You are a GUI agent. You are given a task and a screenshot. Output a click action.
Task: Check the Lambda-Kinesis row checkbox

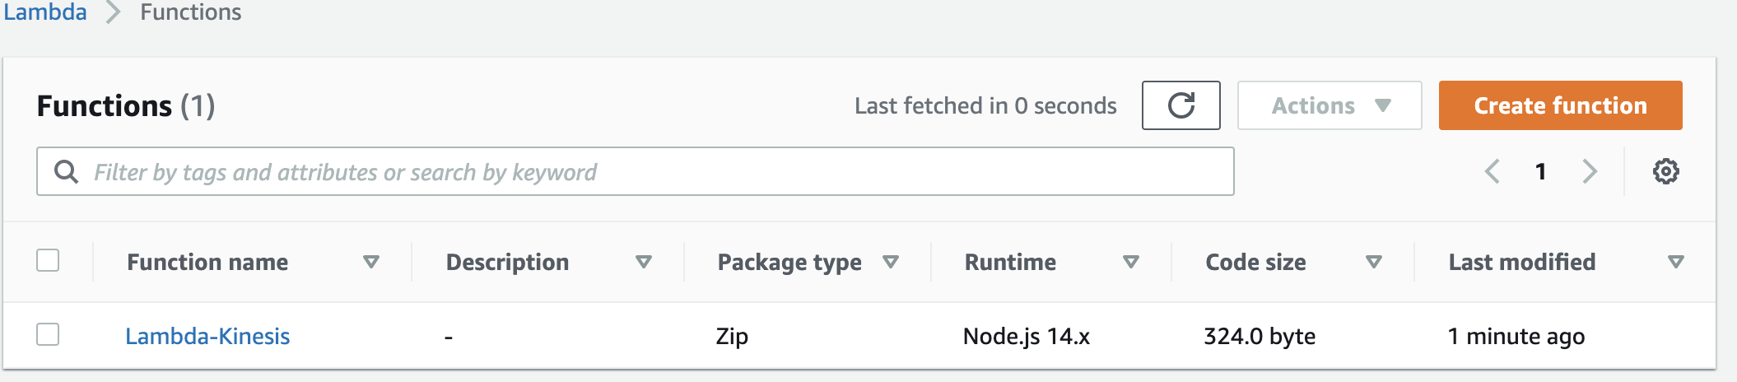48,334
